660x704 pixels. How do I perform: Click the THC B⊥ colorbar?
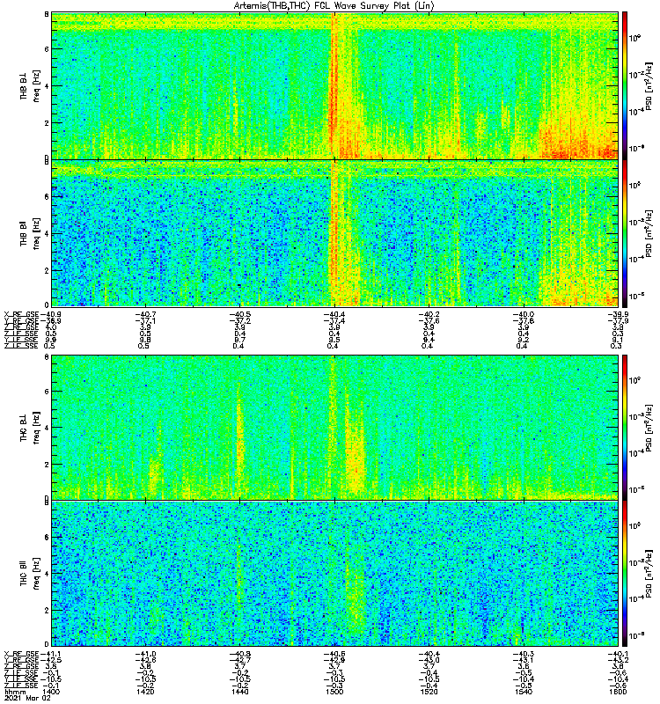(625, 428)
